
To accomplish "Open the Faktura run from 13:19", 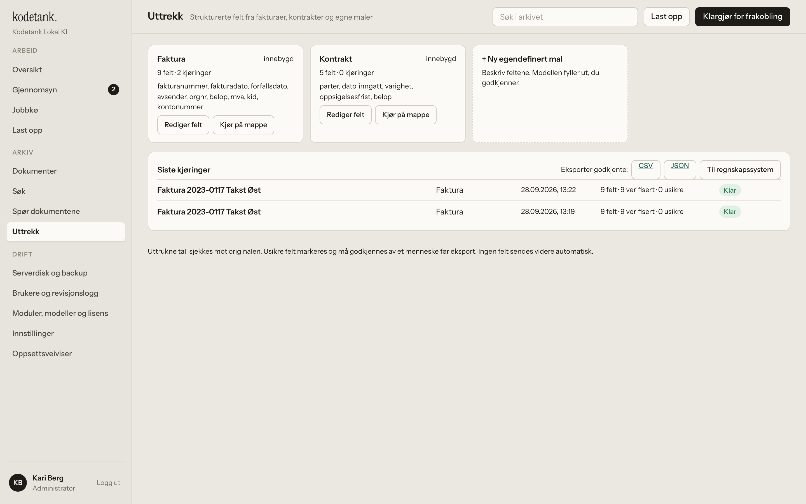I will pos(469,212).
